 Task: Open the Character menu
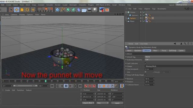coord(82,5)
